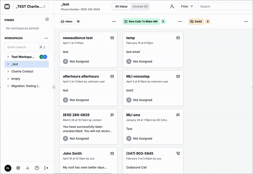Click the phone number (810) 339-4934 text
253x174 pixels.
(x=90, y=9)
